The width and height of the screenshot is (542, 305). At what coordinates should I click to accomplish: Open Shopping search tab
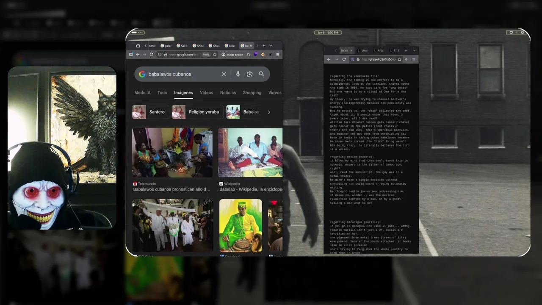pos(252,93)
